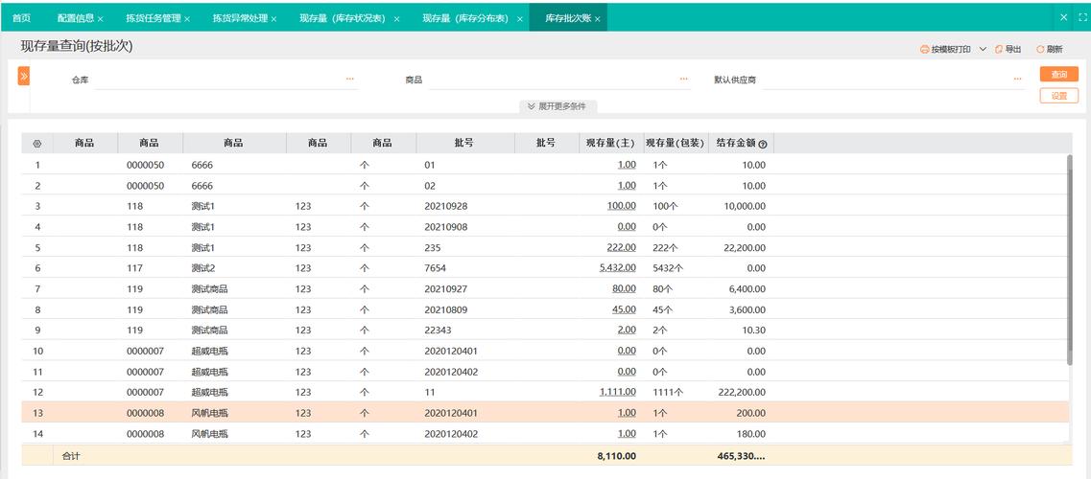Open dropdown arrow next to 按模板打印
The width and height of the screenshot is (1091, 479).
click(983, 49)
